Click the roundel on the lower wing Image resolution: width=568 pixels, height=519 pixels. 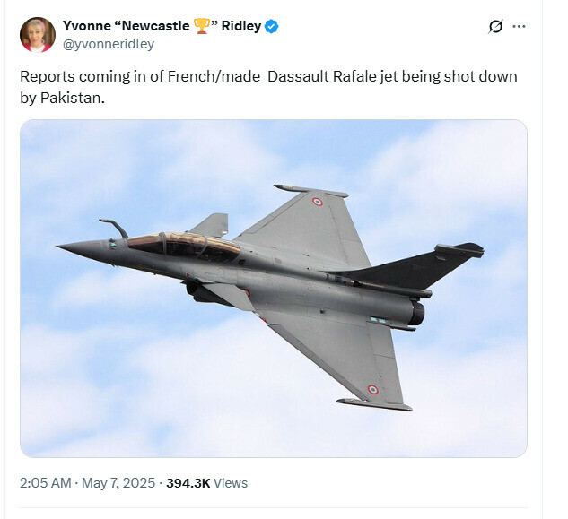[x=372, y=389]
